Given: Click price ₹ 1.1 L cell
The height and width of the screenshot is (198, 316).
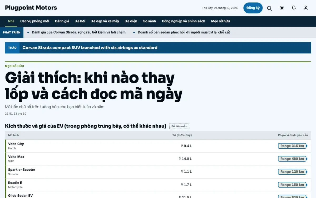Looking at the screenshot, I should (186, 172).
